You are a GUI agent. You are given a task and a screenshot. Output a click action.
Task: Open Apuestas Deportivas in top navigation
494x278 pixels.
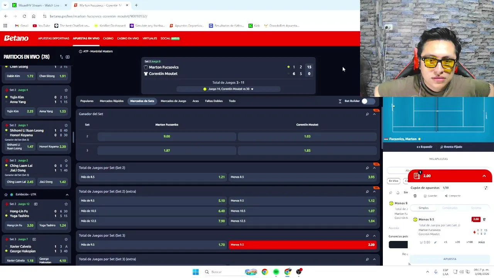tap(54, 39)
